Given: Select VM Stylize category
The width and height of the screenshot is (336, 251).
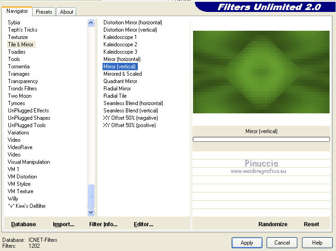Looking at the screenshot, I should point(19,184).
